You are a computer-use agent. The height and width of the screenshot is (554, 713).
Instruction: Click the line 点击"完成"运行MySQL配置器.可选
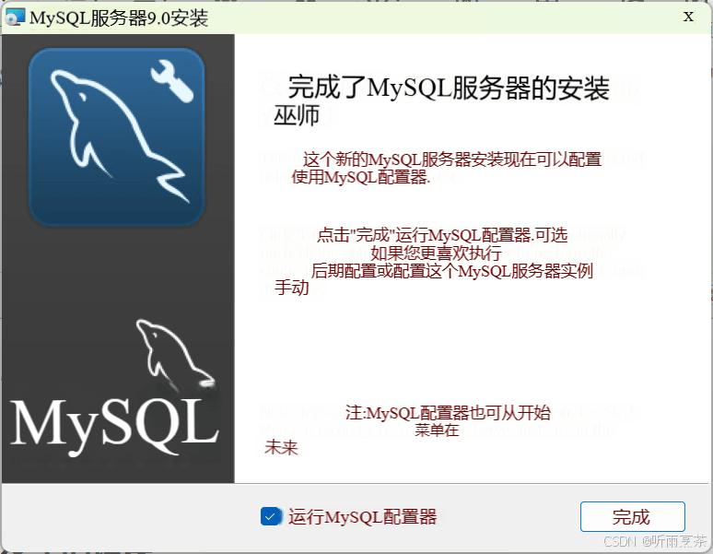tap(442, 235)
